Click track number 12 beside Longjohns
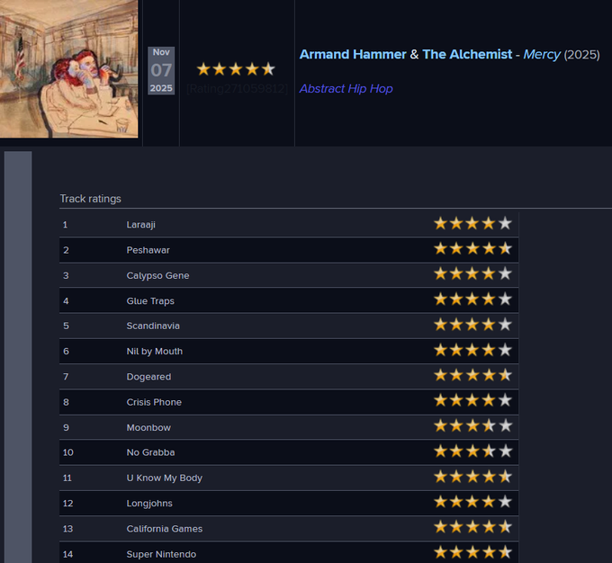612x563 pixels. pyautogui.click(x=67, y=504)
